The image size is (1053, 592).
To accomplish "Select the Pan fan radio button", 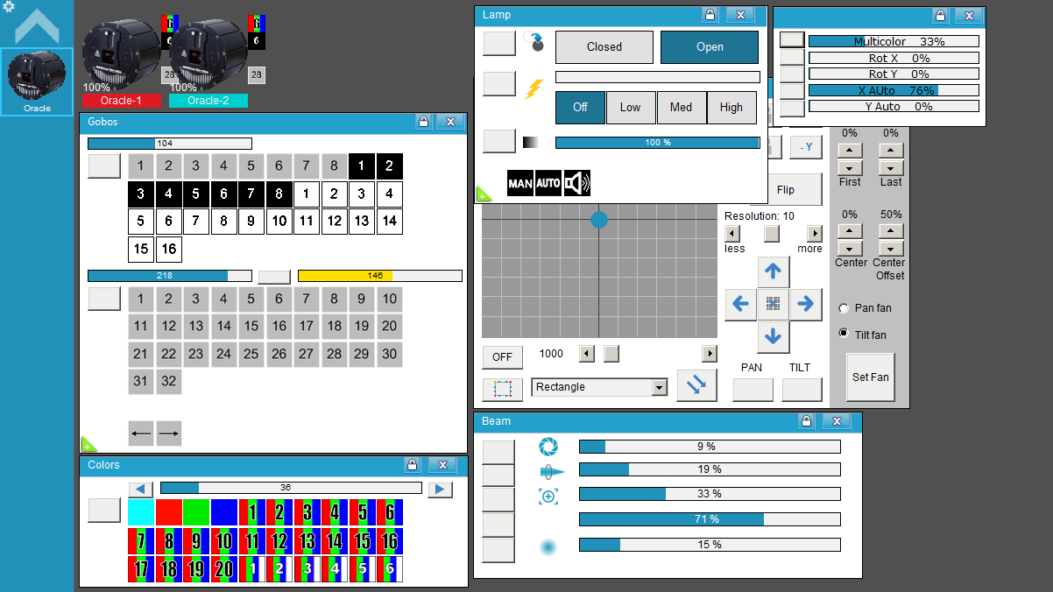I will 844,308.
